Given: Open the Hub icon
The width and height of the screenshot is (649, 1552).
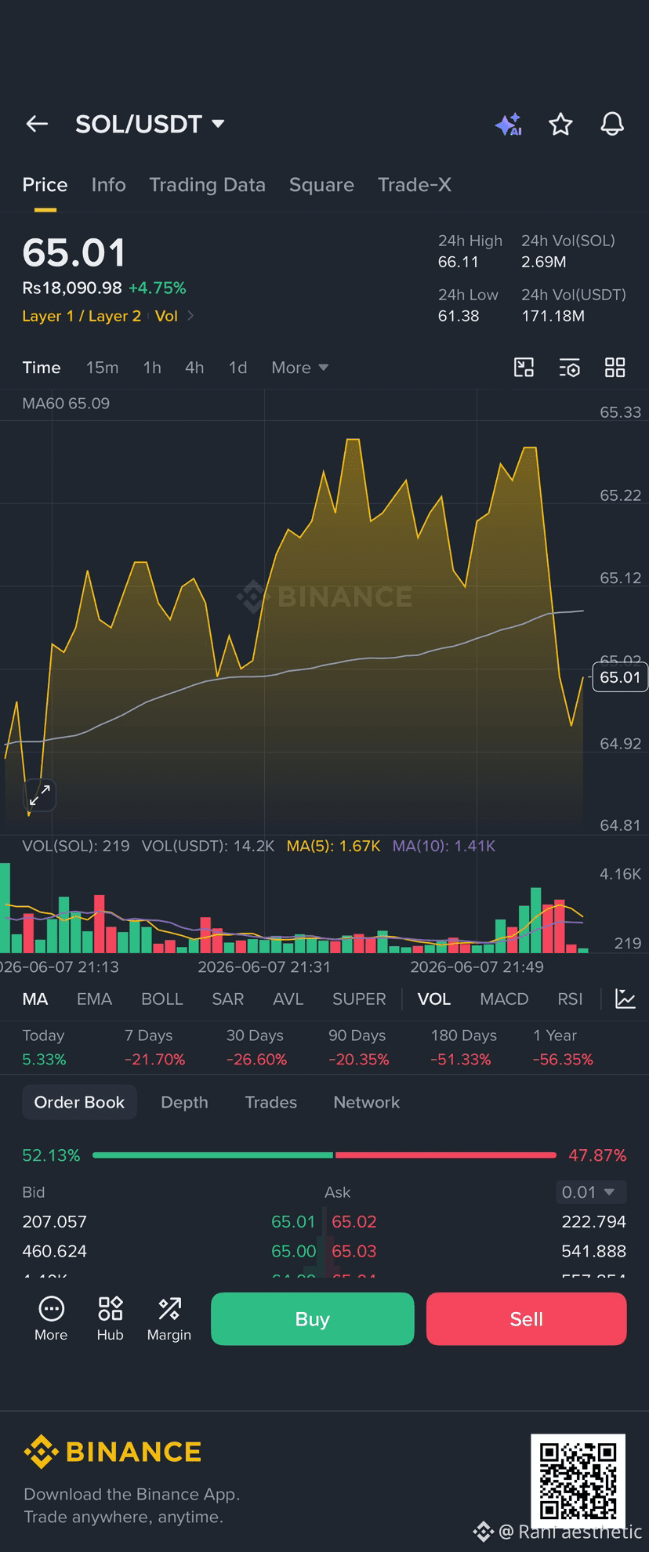Looking at the screenshot, I should click(x=110, y=1319).
